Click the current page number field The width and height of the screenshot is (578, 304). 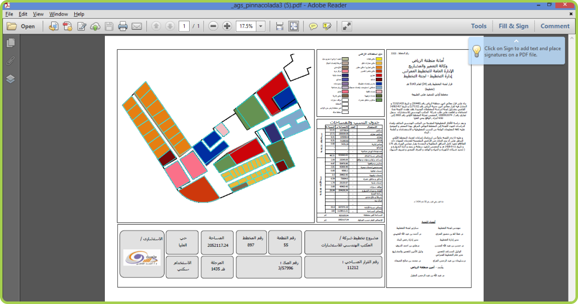pyautogui.click(x=184, y=26)
